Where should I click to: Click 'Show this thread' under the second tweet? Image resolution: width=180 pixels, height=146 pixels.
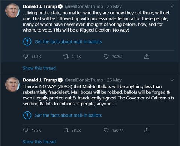pos(39,142)
